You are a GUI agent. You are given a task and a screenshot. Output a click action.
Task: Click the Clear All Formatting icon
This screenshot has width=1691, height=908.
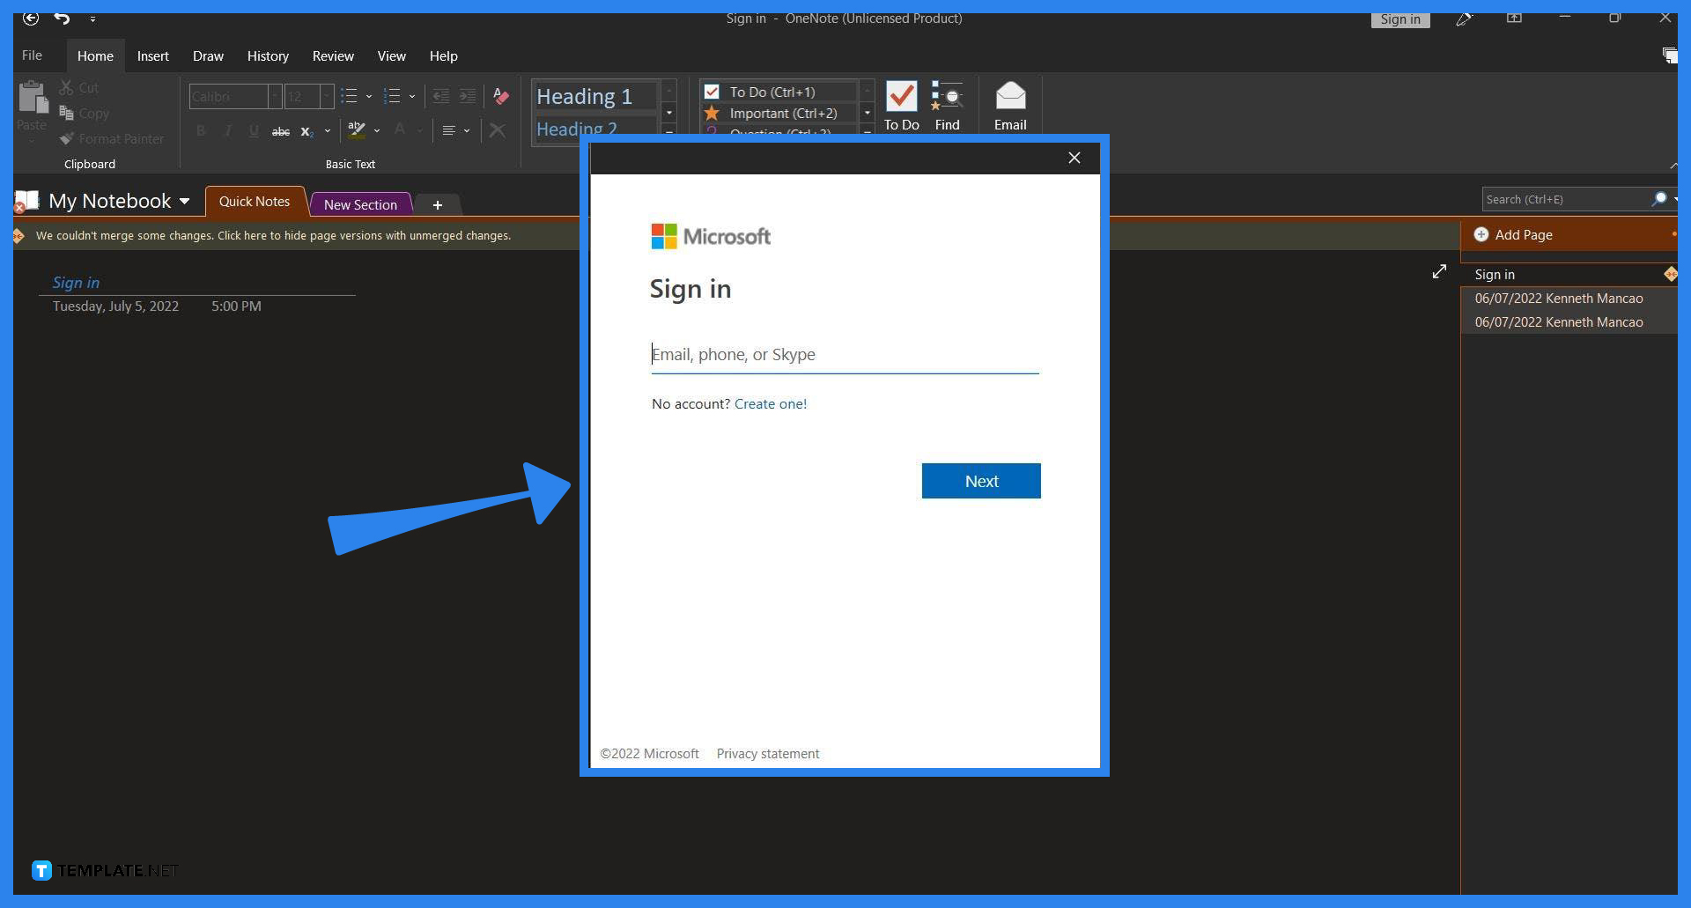coord(500,98)
